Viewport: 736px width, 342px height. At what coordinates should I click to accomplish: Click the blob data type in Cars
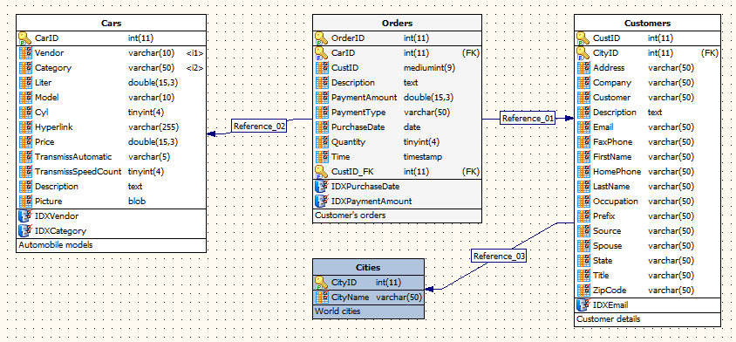pos(137,202)
